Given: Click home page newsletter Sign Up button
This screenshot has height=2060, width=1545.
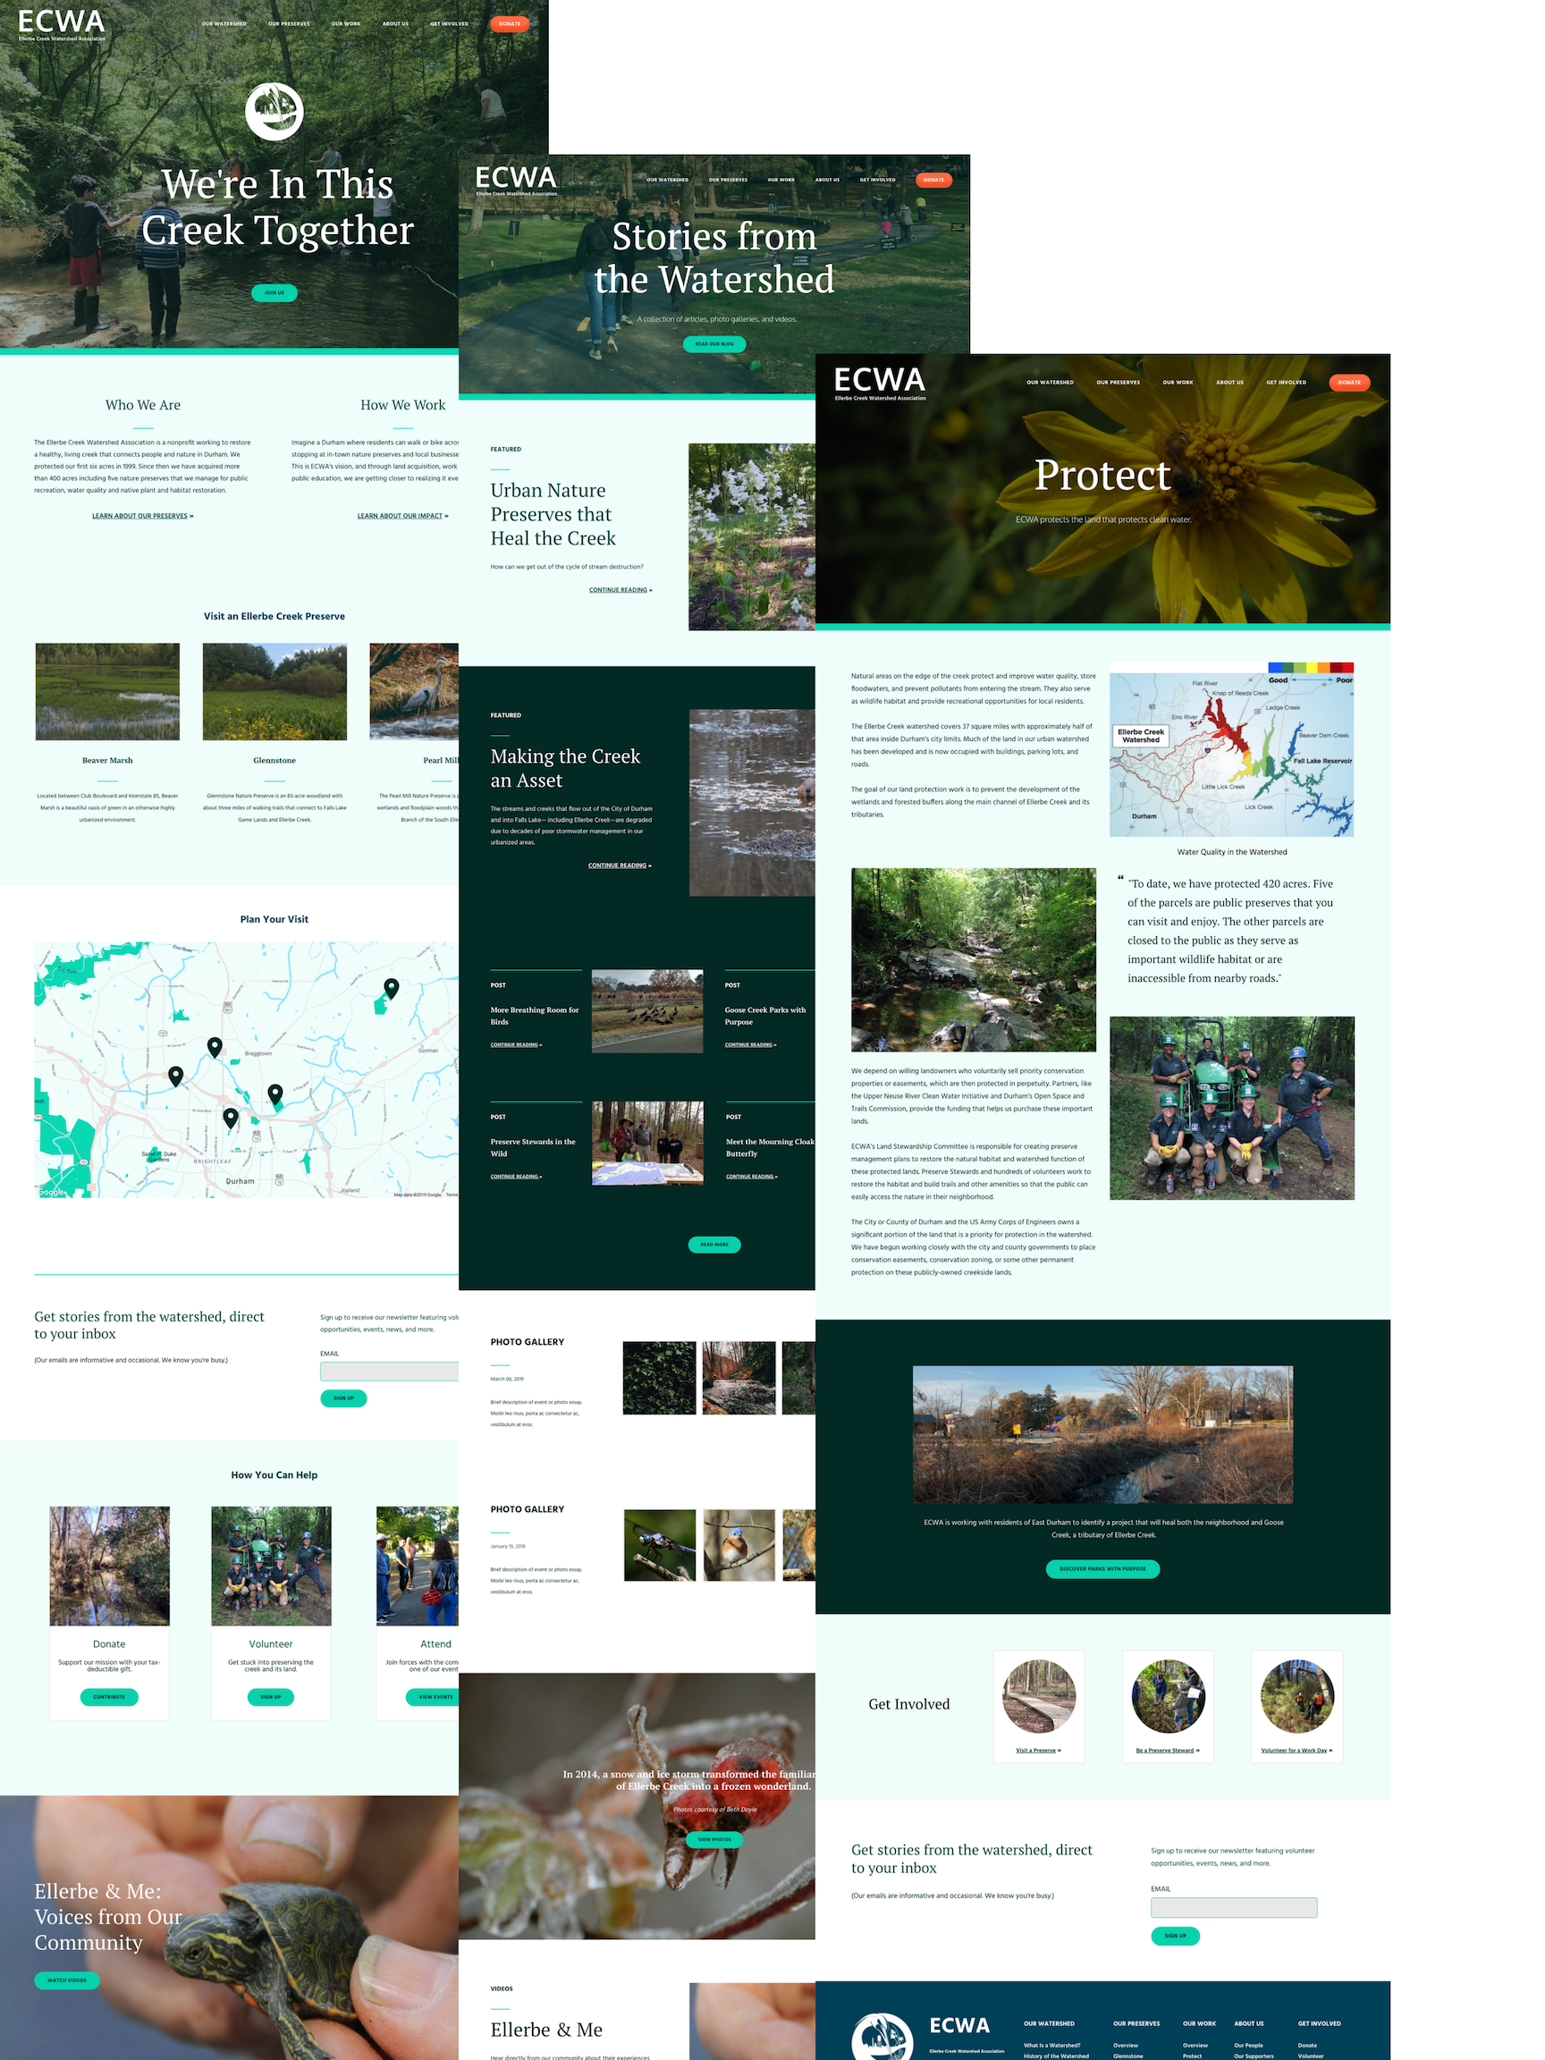Looking at the screenshot, I should (343, 1397).
